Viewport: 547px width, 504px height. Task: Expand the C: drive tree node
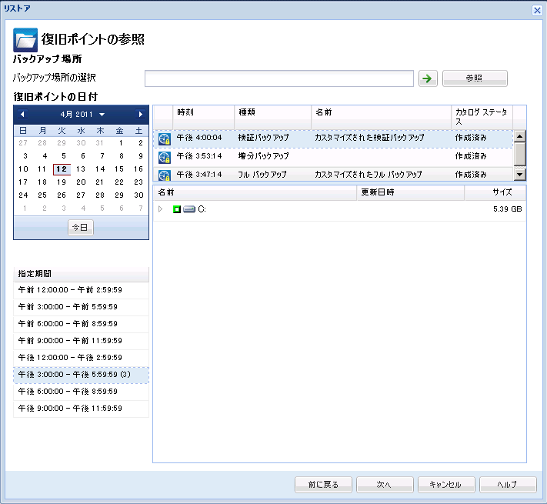[161, 209]
